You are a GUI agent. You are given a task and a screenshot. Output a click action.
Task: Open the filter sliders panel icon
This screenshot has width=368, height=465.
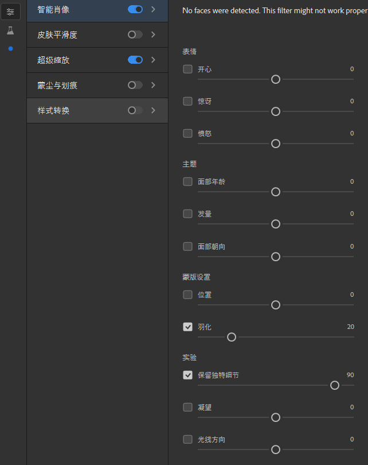coord(10,11)
